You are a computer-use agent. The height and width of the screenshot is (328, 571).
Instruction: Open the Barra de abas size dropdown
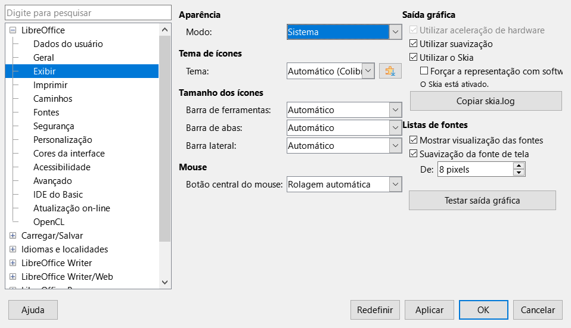[x=344, y=127]
